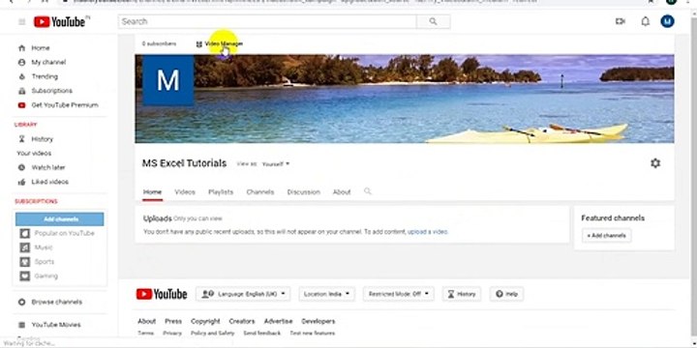Click the channel search magnifier icon
This screenshot has width=697, height=348.
pyautogui.click(x=368, y=191)
